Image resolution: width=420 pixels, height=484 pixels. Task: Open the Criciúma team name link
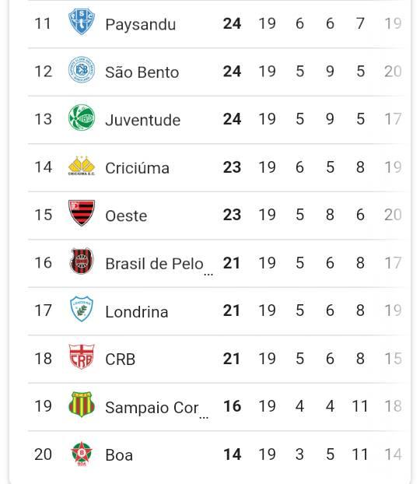coord(137,168)
